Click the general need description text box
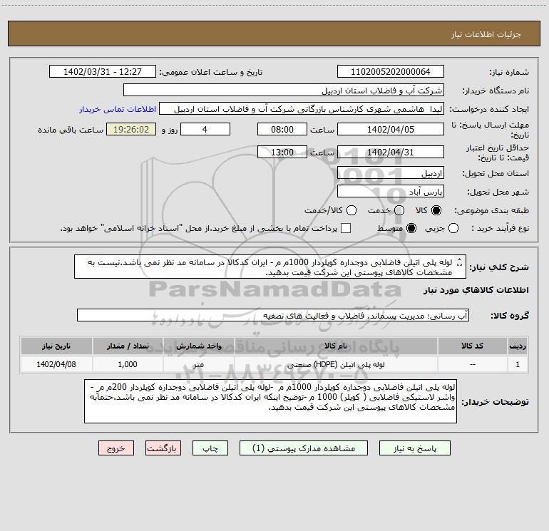This screenshot has width=549, height=531. tap(270, 267)
